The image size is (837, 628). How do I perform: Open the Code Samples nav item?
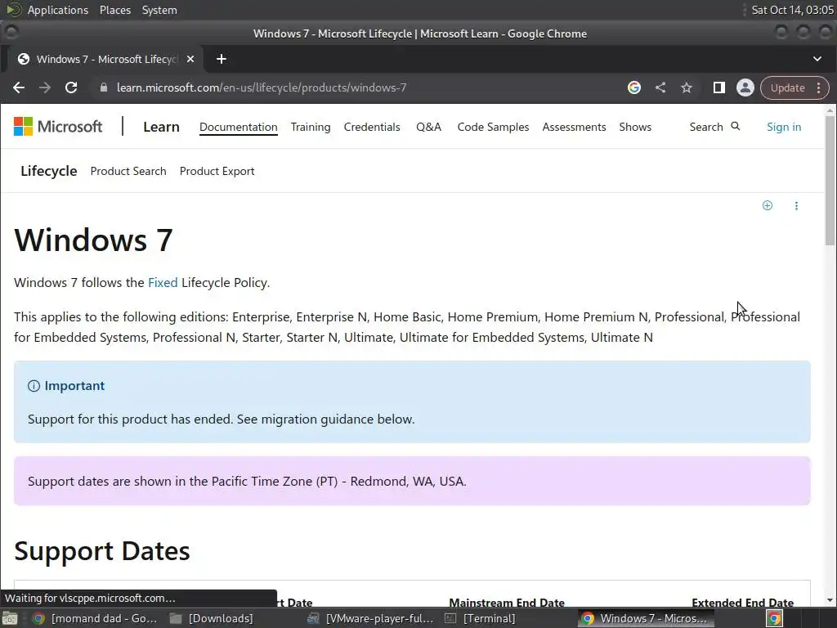pos(493,127)
